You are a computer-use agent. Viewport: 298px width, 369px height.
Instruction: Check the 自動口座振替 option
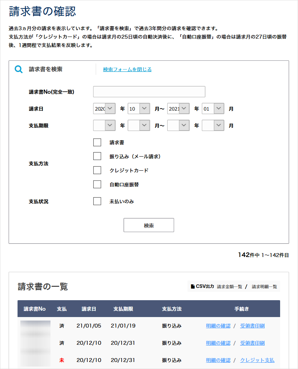point(97,184)
